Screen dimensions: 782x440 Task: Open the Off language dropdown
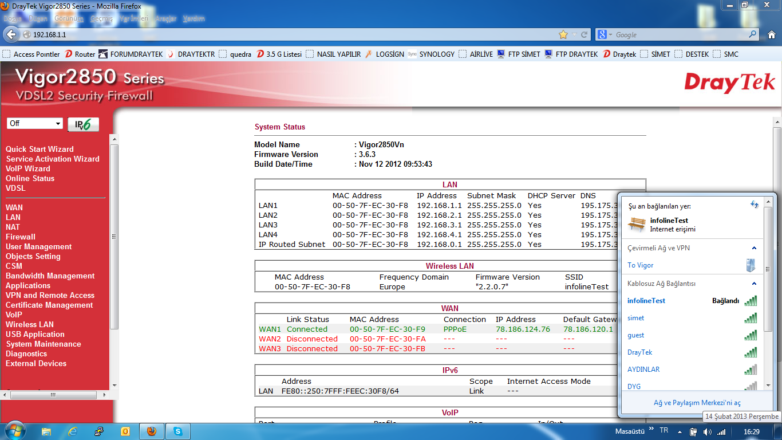click(34, 124)
